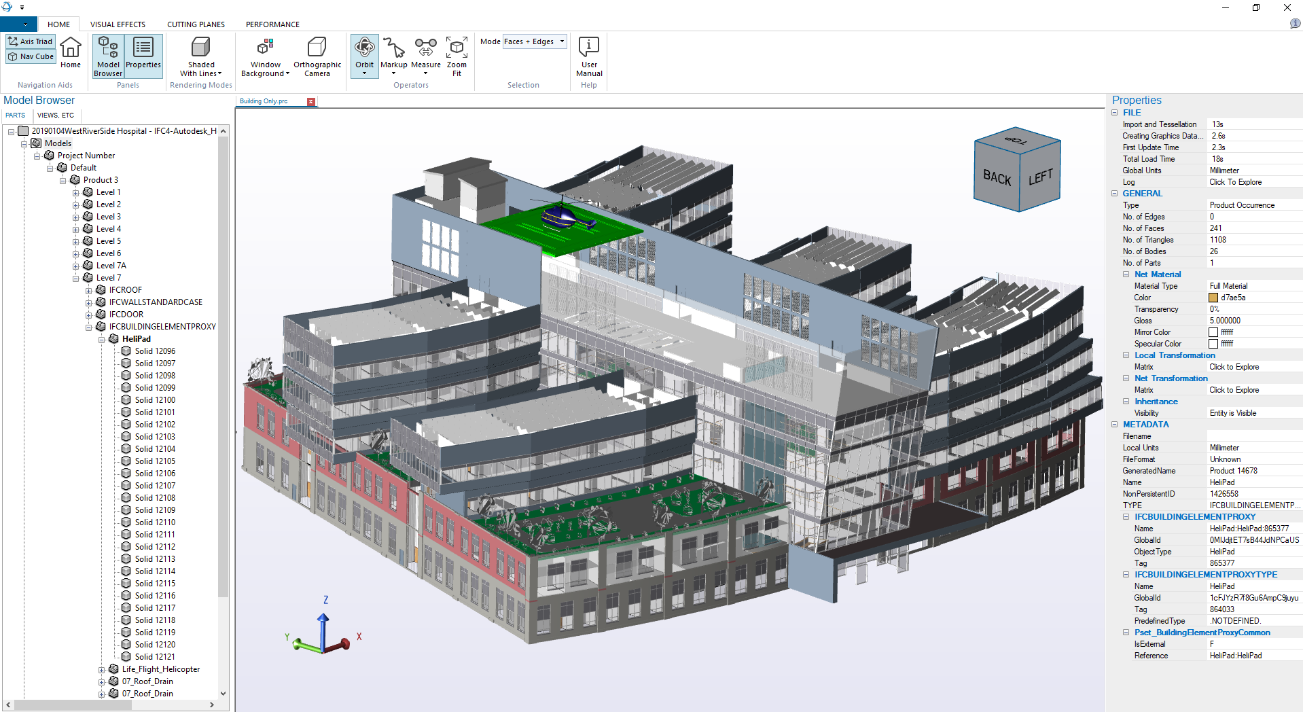Close the Building Only.pro document tab
1303x712 pixels.
(x=311, y=102)
